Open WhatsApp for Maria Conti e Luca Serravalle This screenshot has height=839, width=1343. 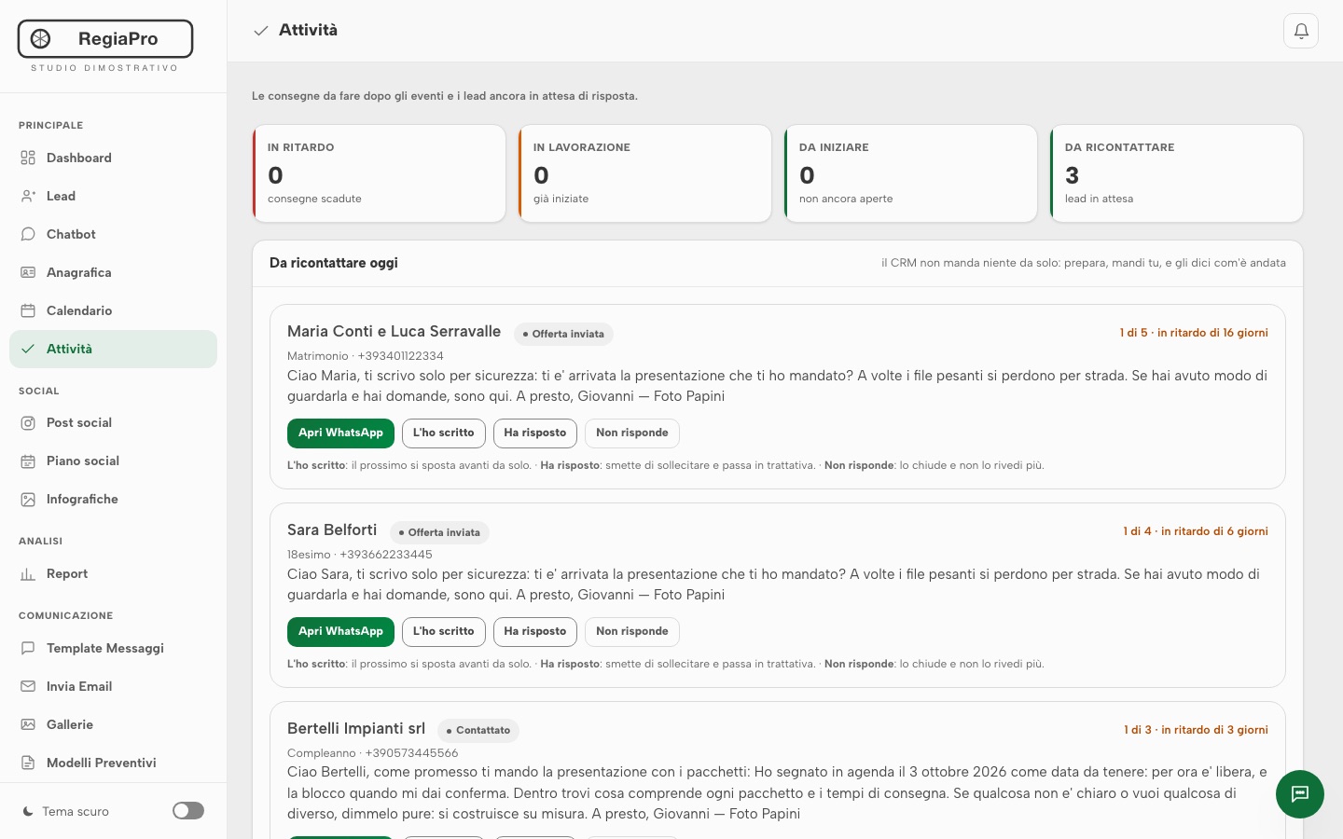coord(340,433)
